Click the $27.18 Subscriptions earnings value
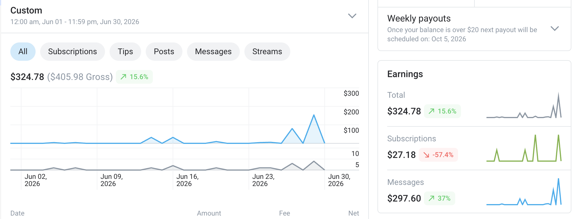 tap(402, 155)
